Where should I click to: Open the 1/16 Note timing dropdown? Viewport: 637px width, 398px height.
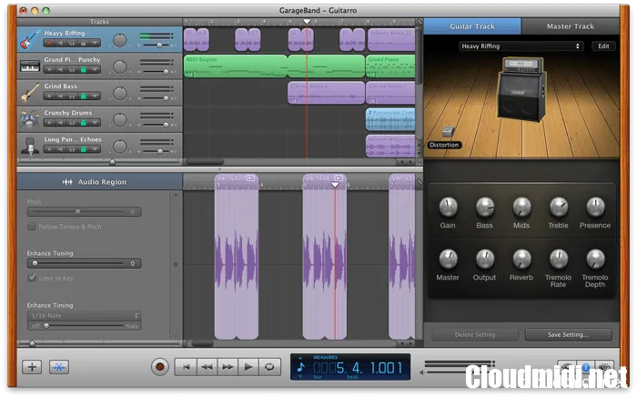pyautogui.click(x=83, y=315)
